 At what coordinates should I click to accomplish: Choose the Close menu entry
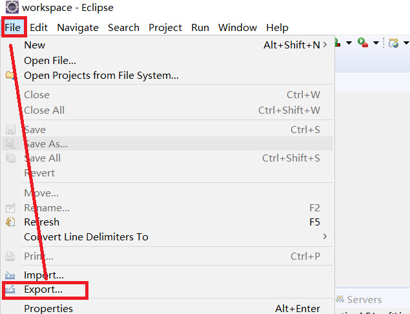point(167,95)
